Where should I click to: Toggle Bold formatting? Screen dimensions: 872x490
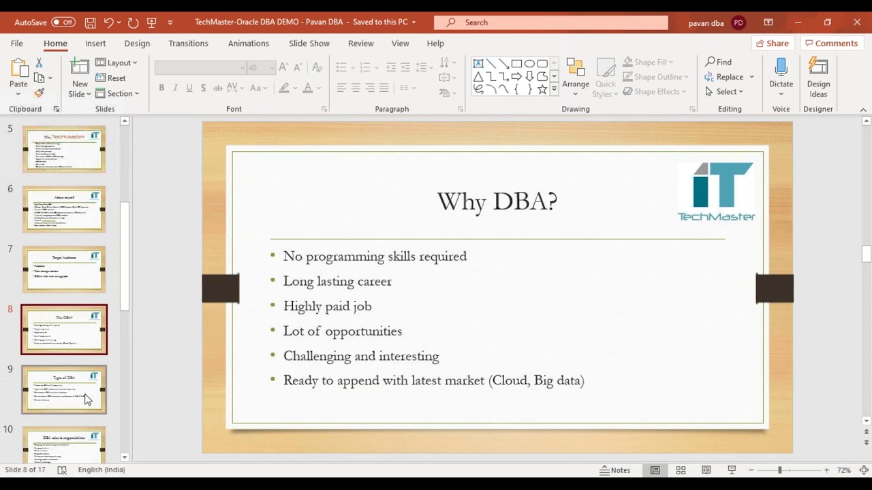click(161, 88)
